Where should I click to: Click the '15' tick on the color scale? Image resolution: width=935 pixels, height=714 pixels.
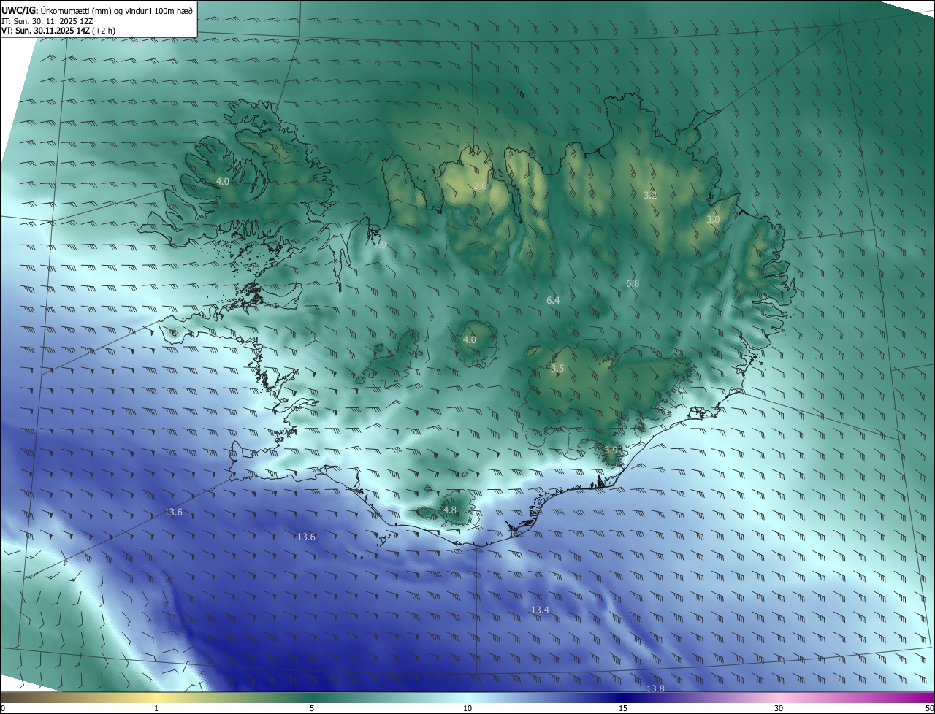[x=623, y=708]
